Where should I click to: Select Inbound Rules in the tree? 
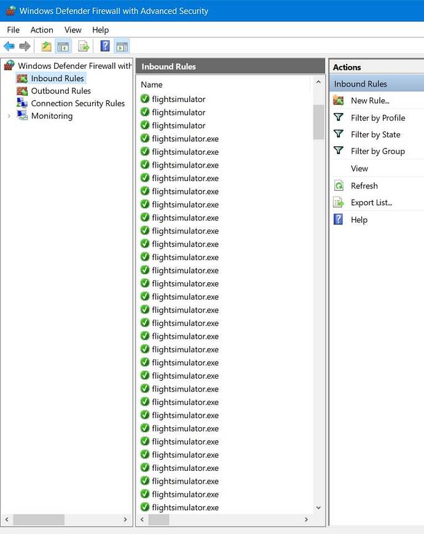[57, 79]
